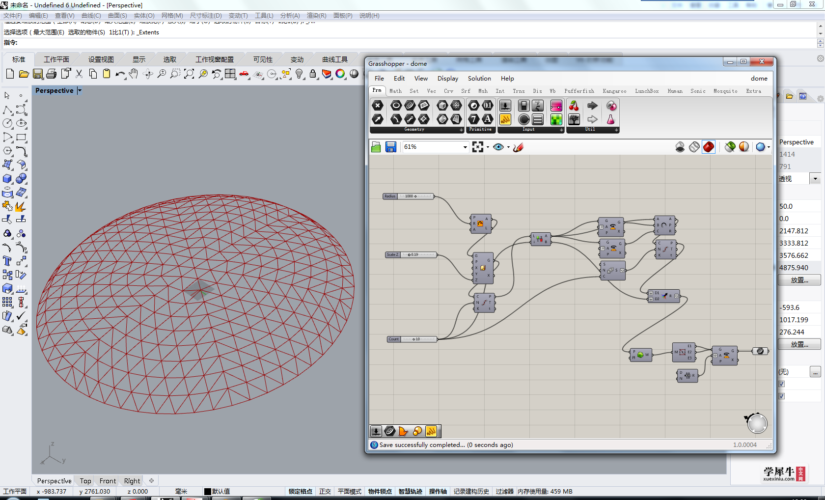Switch to the Top viewport tab

(85, 481)
